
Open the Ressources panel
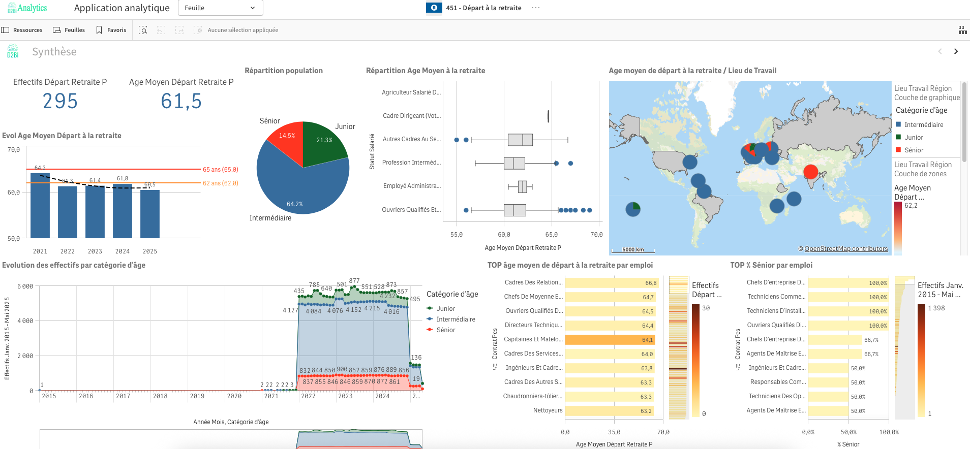22,30
